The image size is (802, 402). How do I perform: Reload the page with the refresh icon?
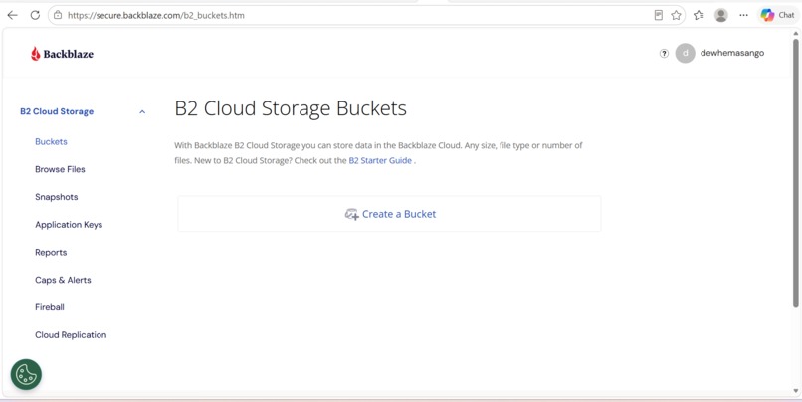(35, 15)
